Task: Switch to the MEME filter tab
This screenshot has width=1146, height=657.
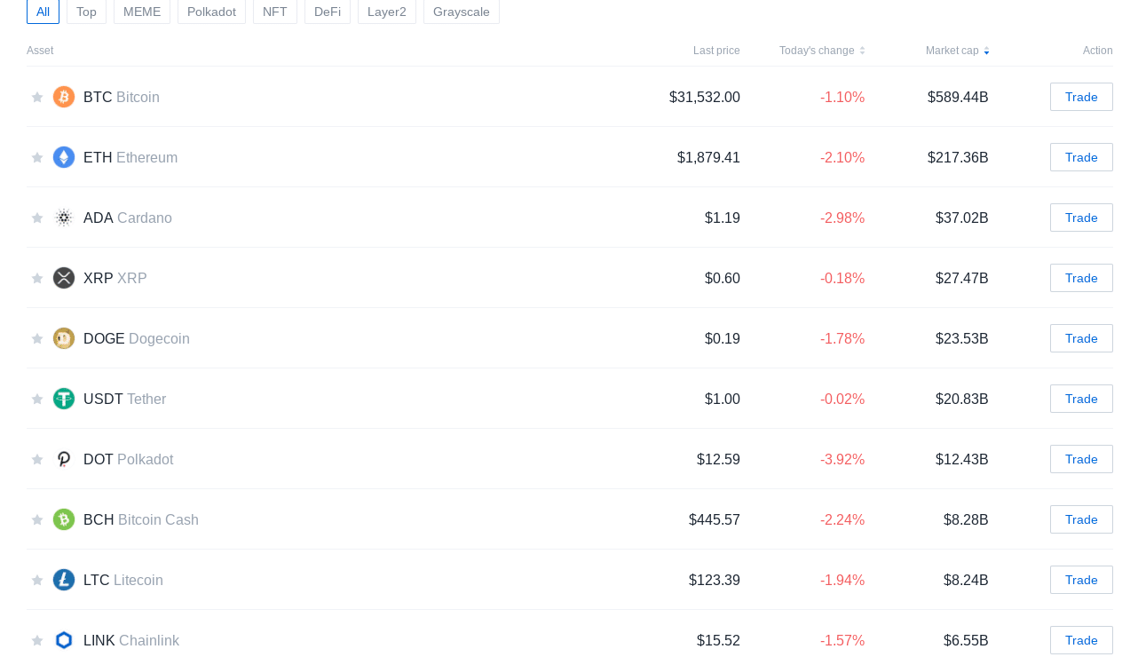Action: [142, 12]
